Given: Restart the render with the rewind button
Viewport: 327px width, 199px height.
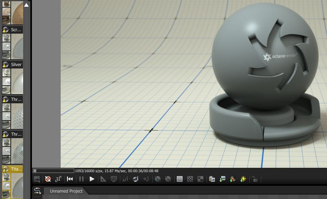Looking at the screenshot, I should tap(70, 179).
